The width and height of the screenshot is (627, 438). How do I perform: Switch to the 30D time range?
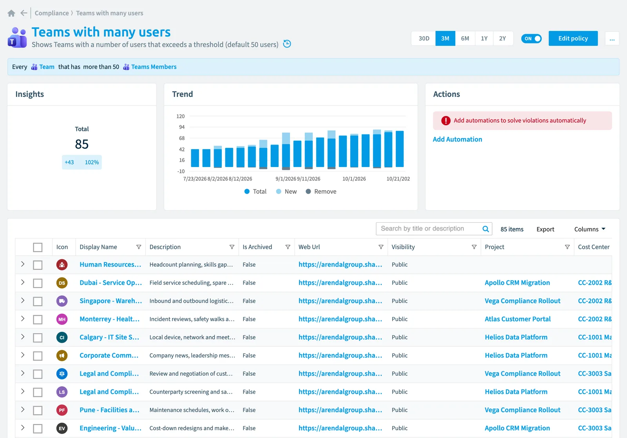click(424, 38)
